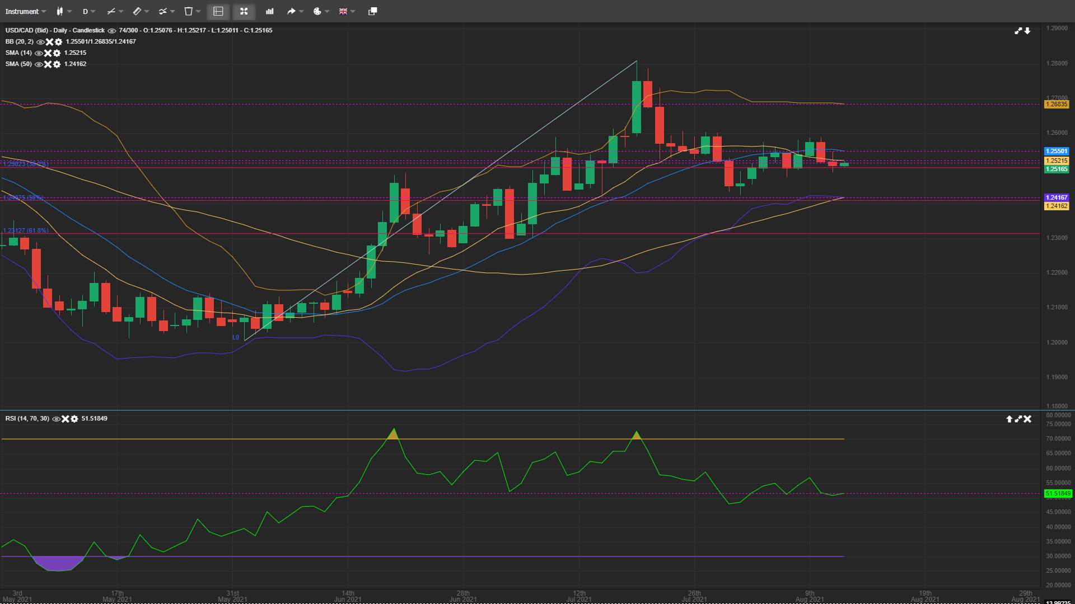The image size is (1075, 604).
Task: Remove the SMA (50) indicator
Action: 48,64
